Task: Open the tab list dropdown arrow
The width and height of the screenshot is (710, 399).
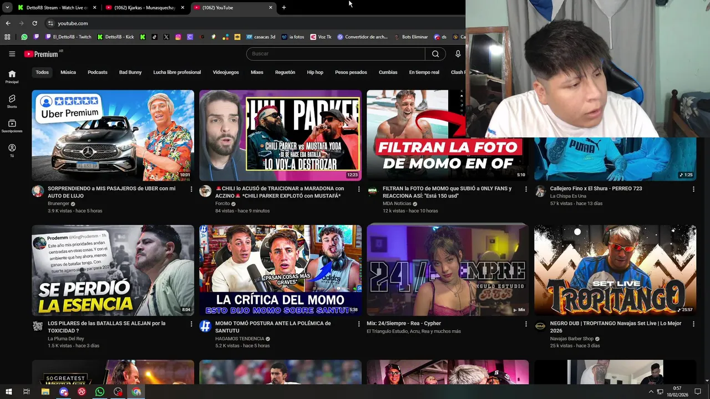Action: point(7,7)
